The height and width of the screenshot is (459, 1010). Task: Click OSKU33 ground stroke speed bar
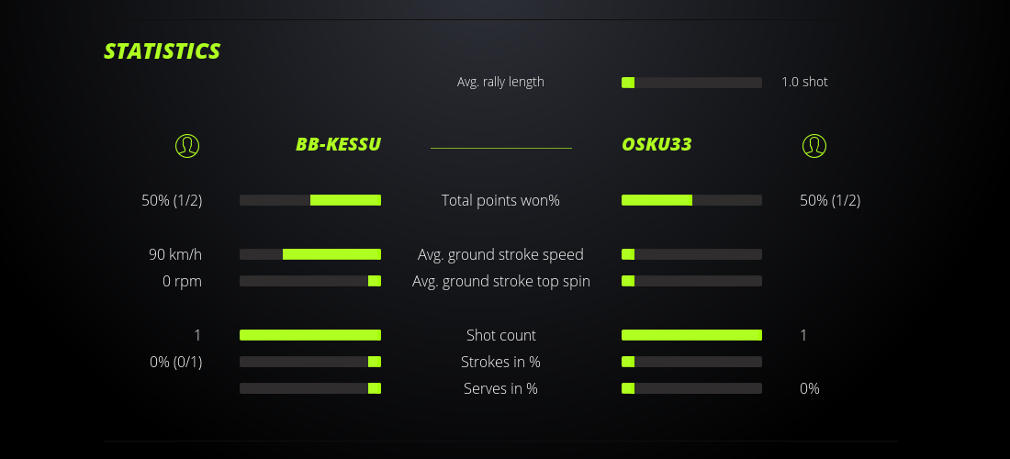(691, 254)
